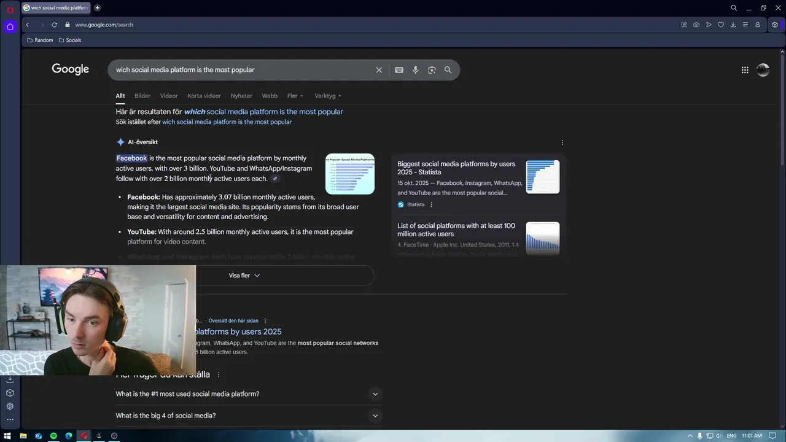The height and width of the screenshot is (442, 786).
Task: Go back with the browser back arrow
Action: click(x=27, y=25)
